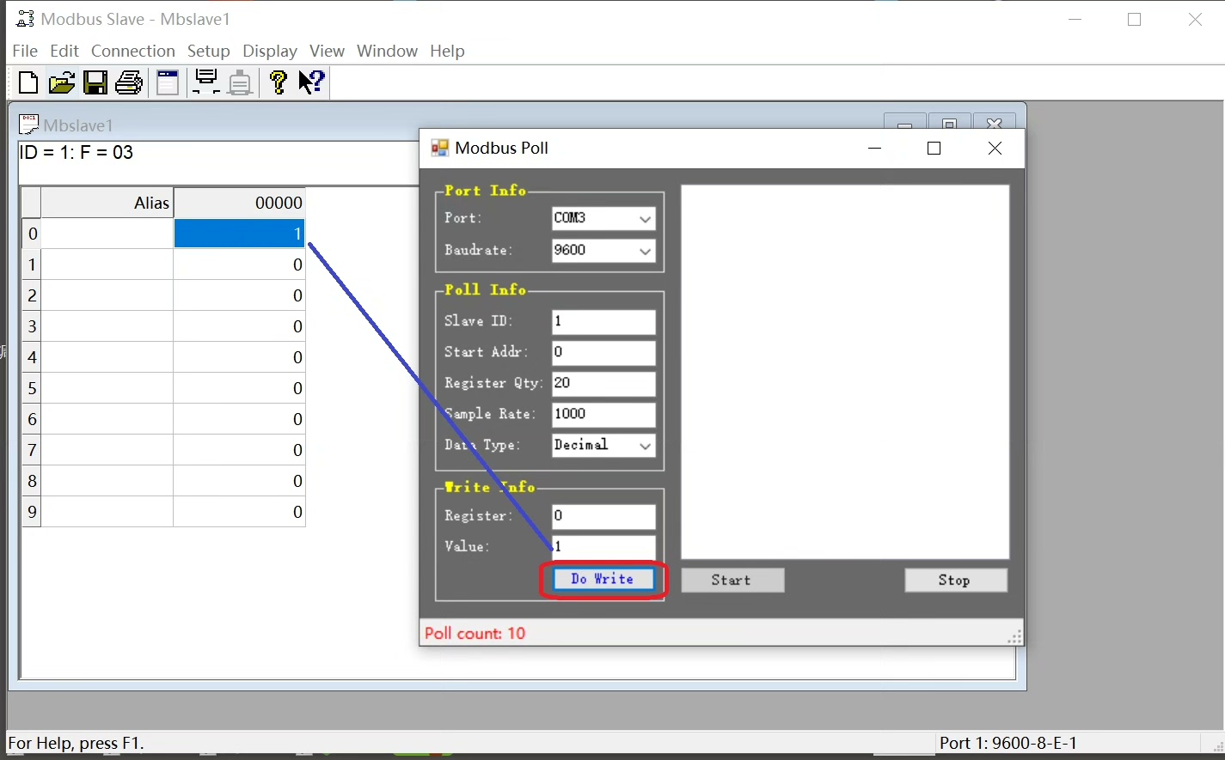Open the Window menu
Image resolution: width=1225 pixels, height=760 pixels.
(x=387, y=51)
